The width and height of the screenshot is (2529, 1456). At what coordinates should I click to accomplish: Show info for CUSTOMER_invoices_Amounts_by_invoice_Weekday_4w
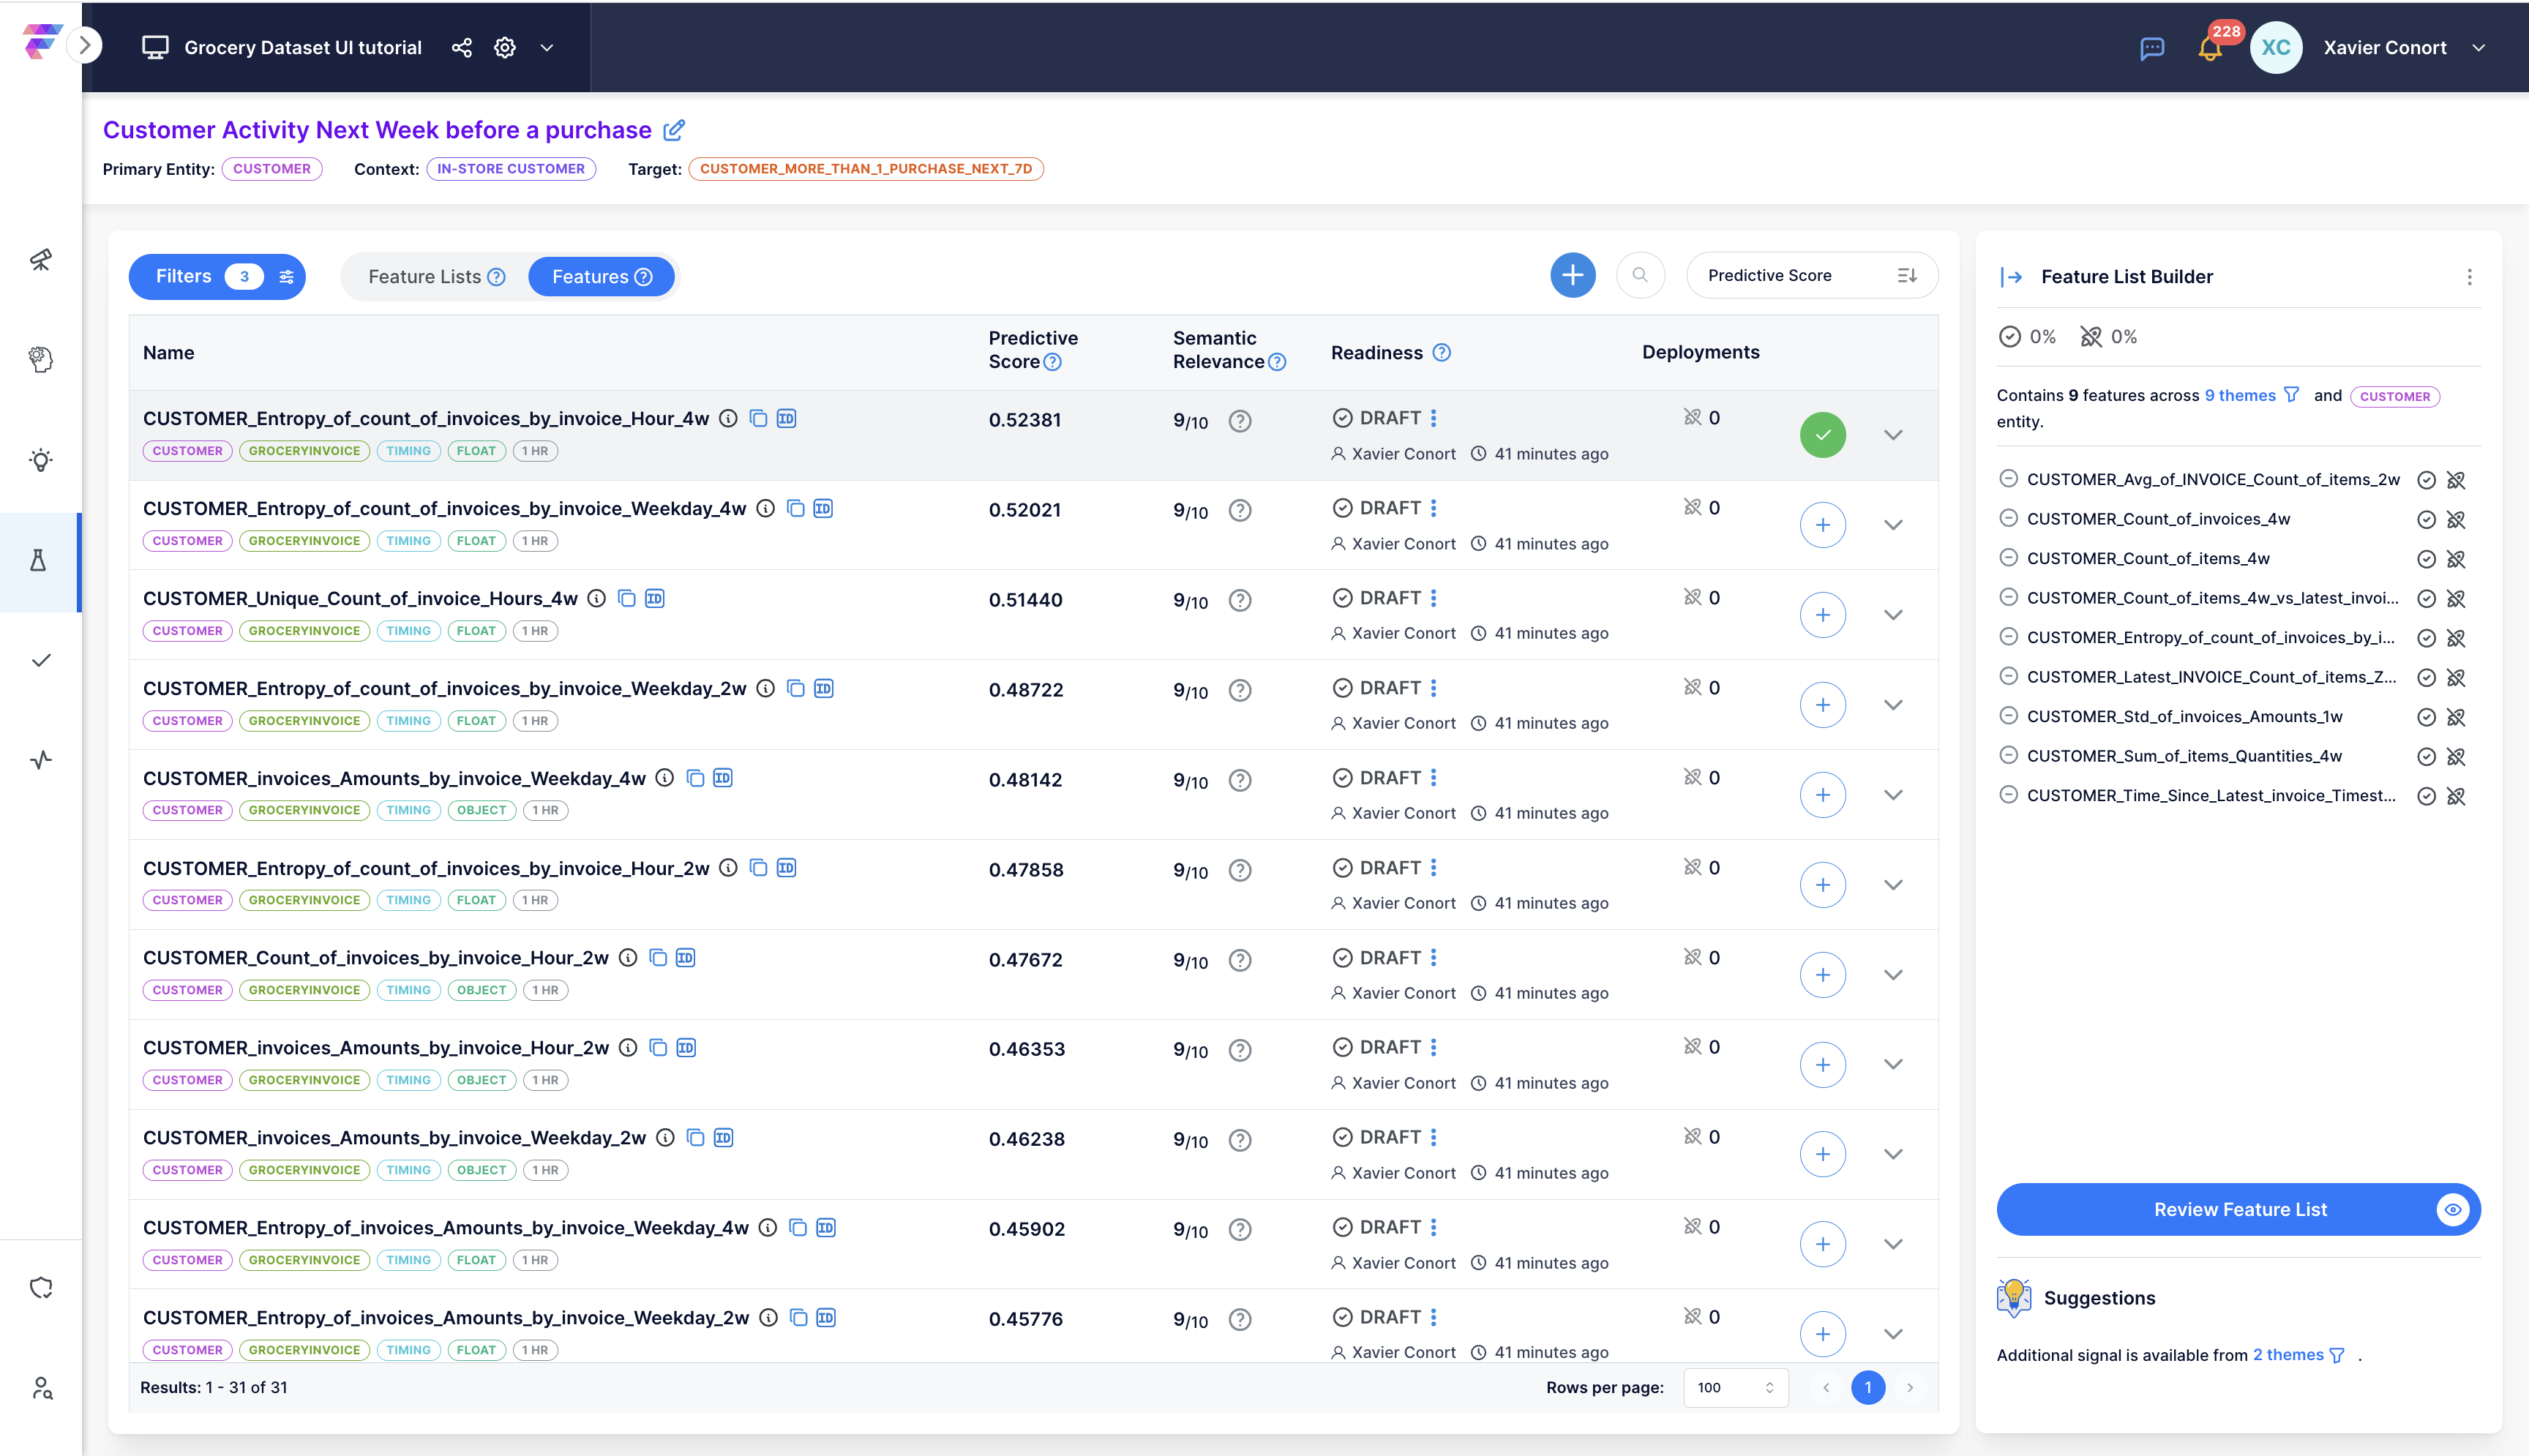664,778
